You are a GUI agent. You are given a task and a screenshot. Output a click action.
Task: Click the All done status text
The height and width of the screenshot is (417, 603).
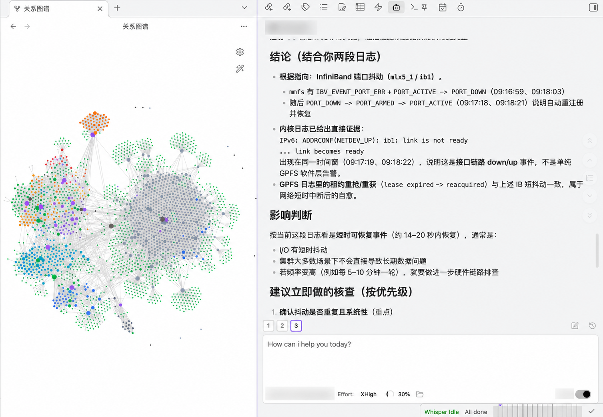pyautogui.click(x=476, y=412)
